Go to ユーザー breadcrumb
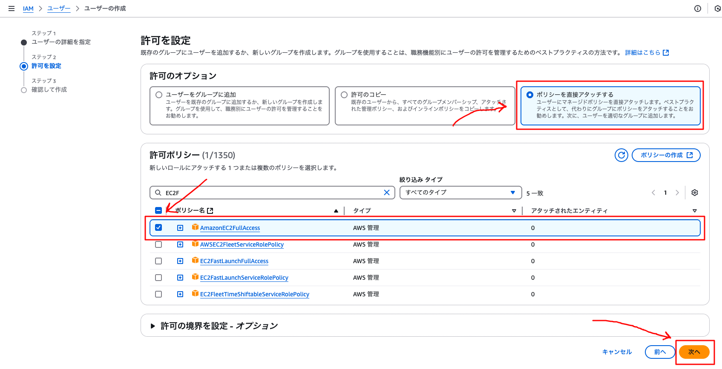This screenshot has height=369, width=722. (x=59, y=9)
